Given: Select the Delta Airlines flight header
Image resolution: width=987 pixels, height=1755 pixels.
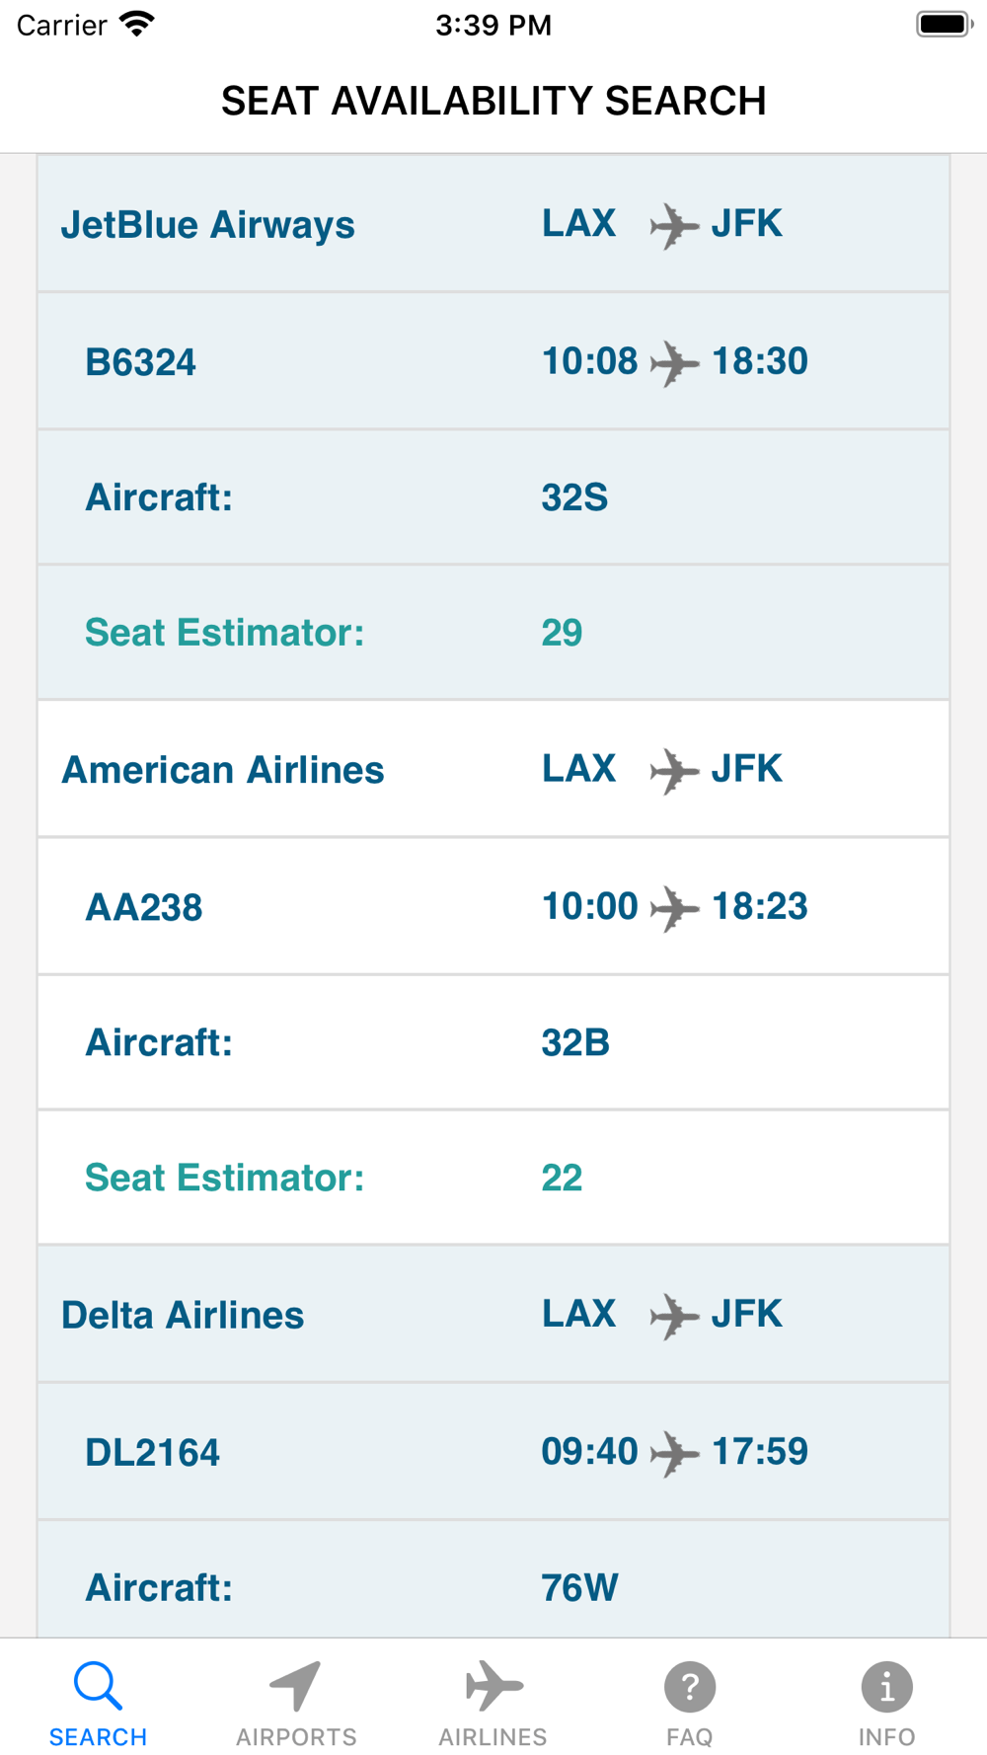Looking at the screenshot, I should pyautogui.click(x=183, y=1315).
